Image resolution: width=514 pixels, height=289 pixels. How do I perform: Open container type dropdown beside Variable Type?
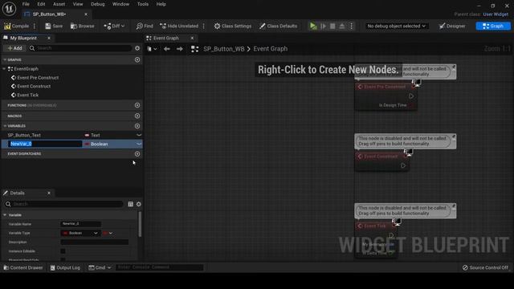(x=108, y=233)
